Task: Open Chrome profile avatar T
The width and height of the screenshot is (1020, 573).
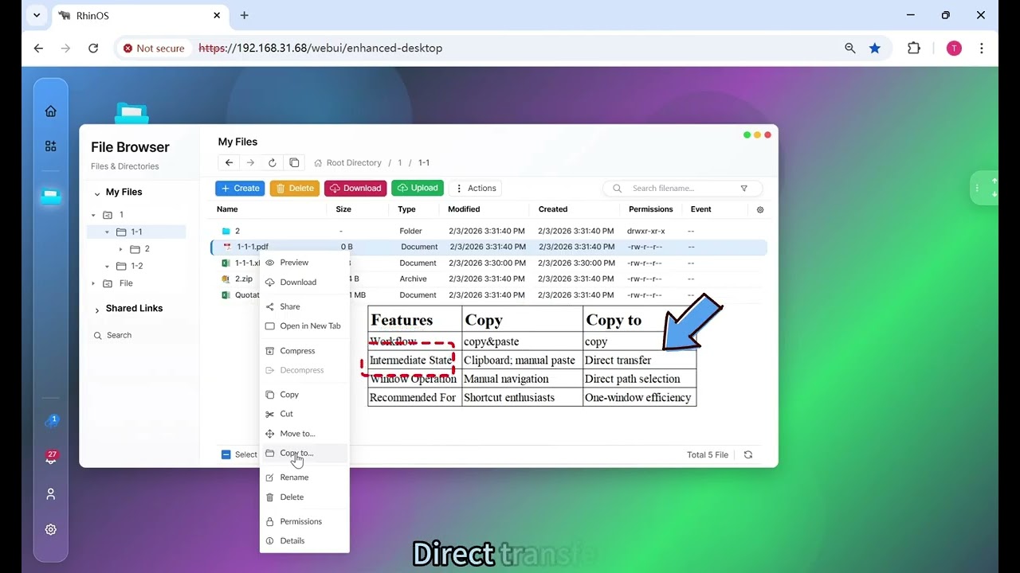Action: click(x=954, y=48)
